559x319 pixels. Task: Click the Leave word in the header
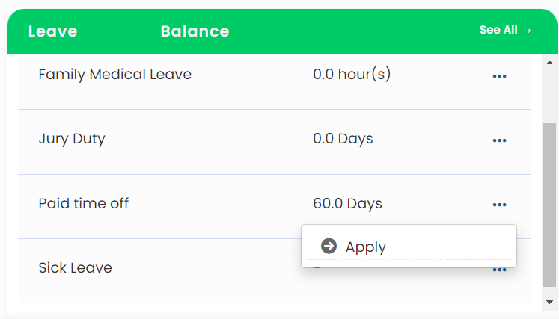pos(53,31)
